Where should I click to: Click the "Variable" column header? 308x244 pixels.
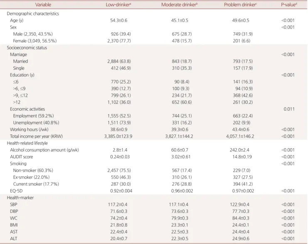pos(43,5)
